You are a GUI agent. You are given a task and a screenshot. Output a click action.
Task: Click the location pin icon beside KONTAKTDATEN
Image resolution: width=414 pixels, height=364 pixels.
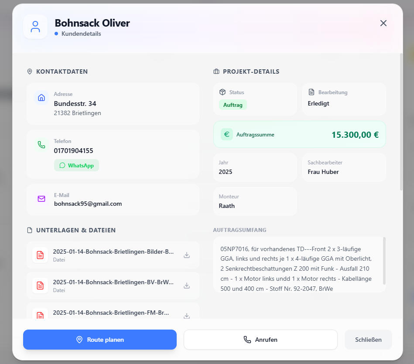[30, 71]
